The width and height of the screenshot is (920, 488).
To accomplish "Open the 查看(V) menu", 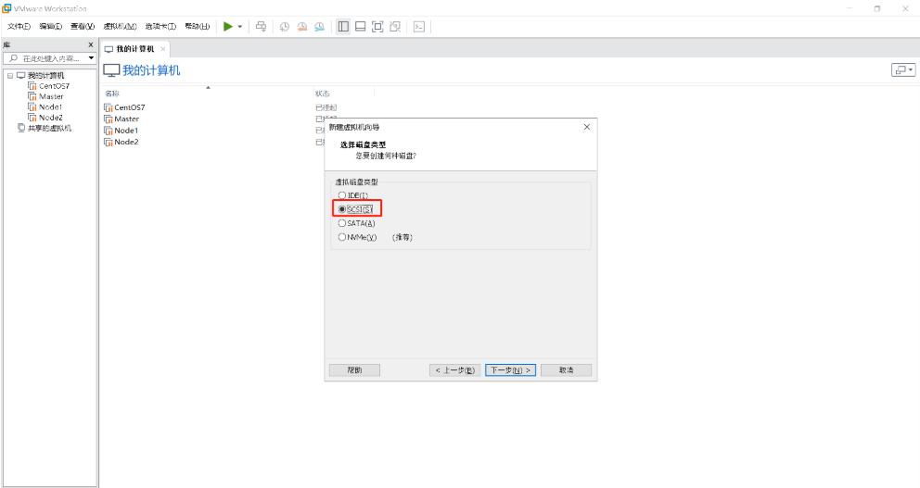I will pyautogui.click(x=83, y=26).
